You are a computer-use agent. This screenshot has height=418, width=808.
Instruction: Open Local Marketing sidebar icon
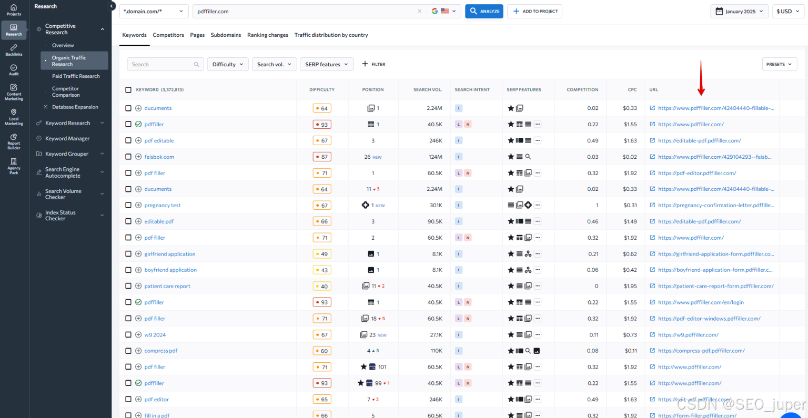[x=14, y=117]
